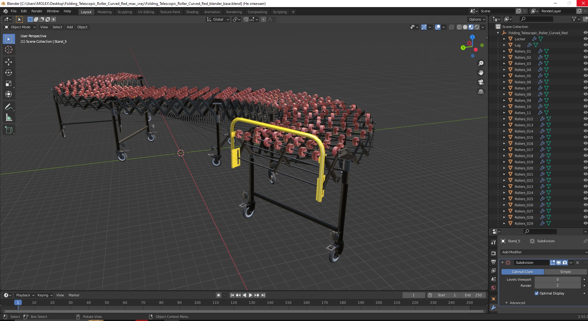Open the Modifier properties wrench tab

click(493, 307)
